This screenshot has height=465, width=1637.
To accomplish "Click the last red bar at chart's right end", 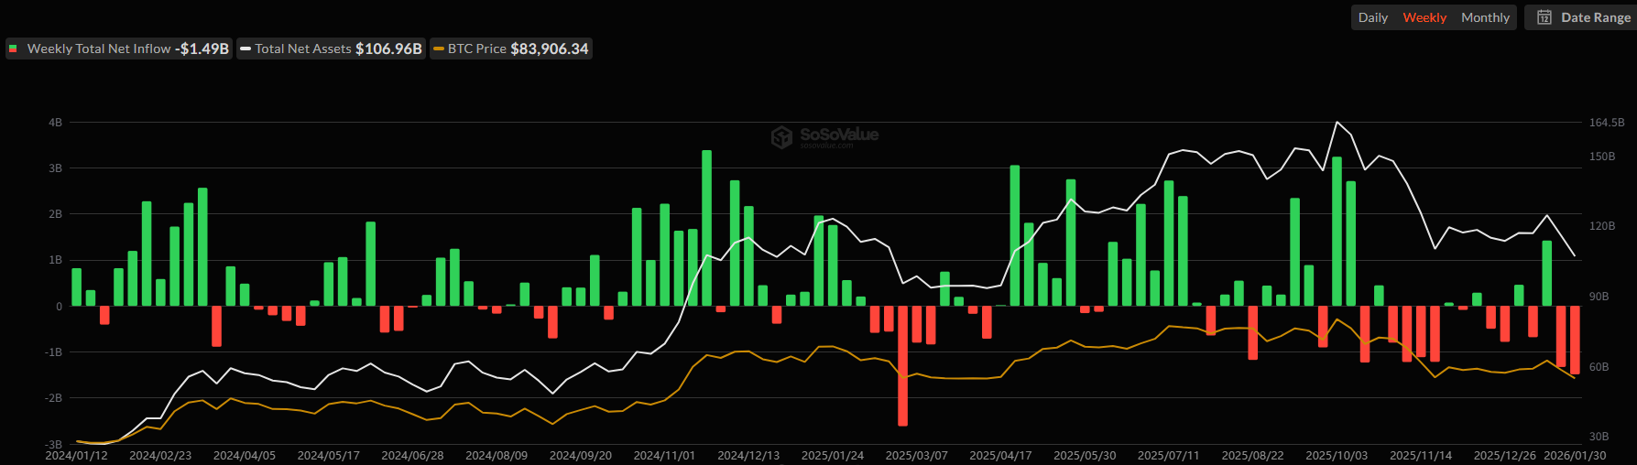I will coord(1575,341).
